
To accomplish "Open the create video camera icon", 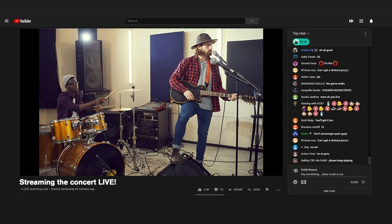I will 351,21.
